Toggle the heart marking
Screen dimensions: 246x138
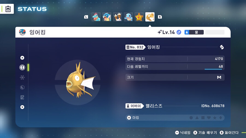[209, 118]
